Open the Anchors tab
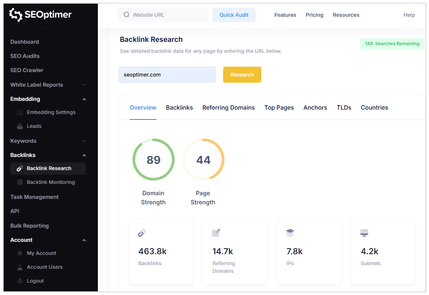The image size is (429, 295). (x=315, y=108)
